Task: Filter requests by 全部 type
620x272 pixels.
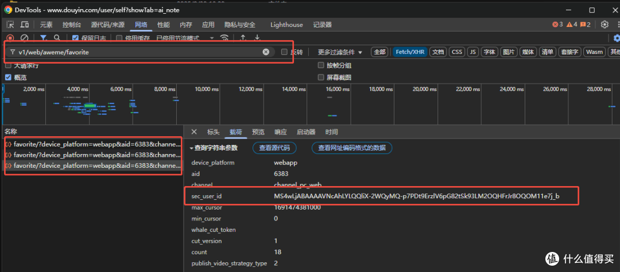Action: click(379, 52)
